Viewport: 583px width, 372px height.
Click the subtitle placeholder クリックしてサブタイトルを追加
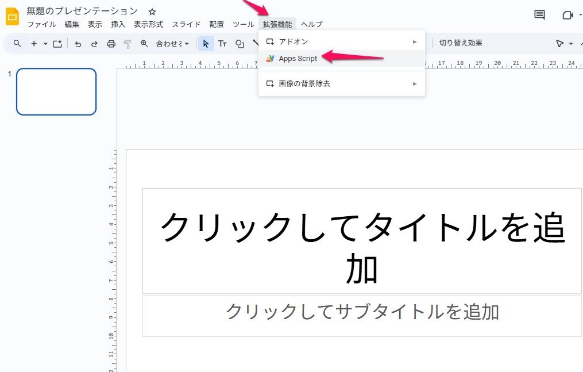[x=362, y=316]
